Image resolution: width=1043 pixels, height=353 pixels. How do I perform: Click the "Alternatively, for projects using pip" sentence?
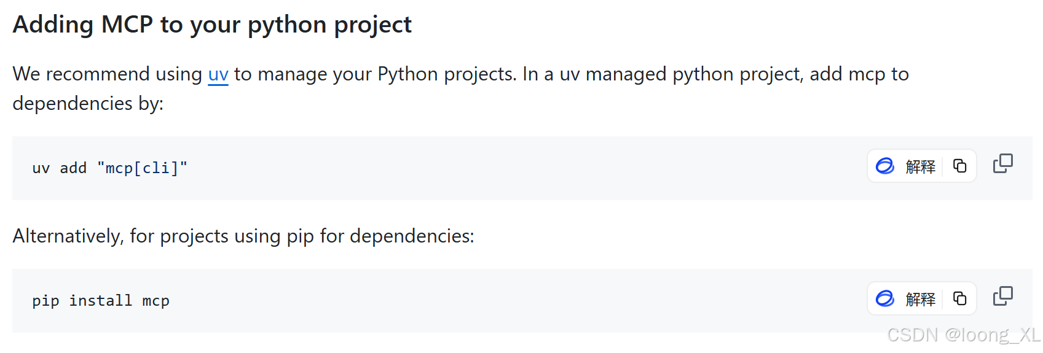(x=243, y=236)
